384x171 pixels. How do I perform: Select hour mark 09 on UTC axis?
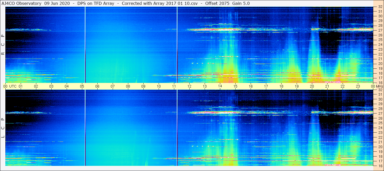(x=143, y=87)
